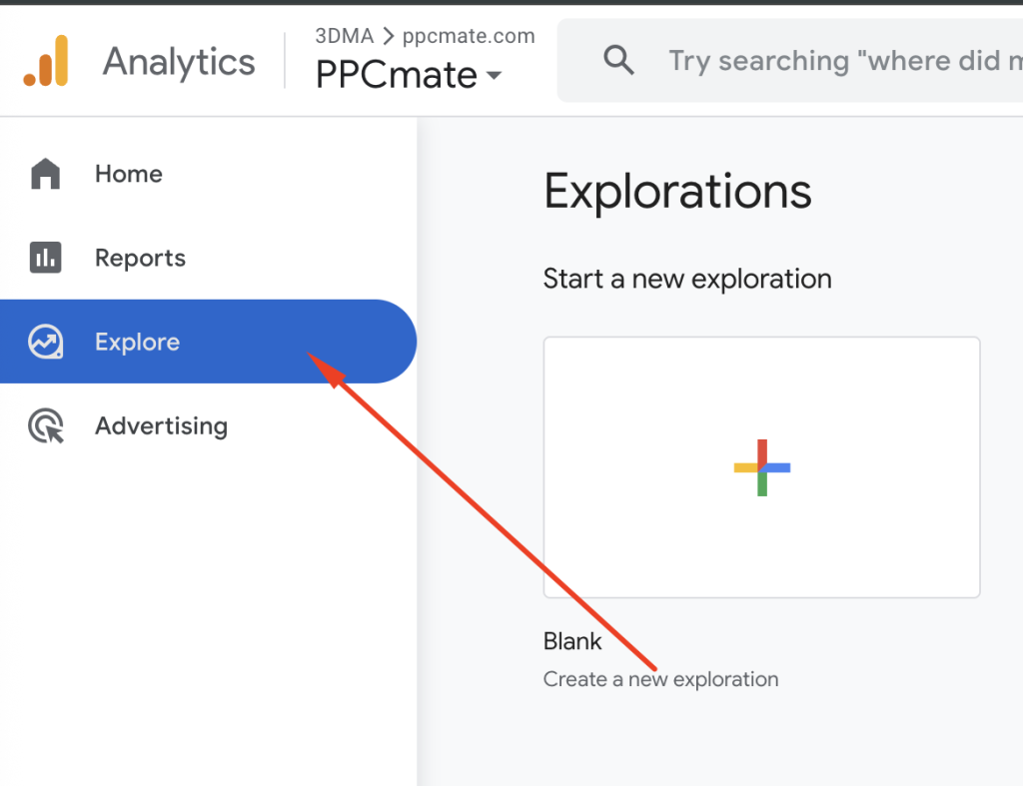Click the 3DMA account breadcrumb
Viewport: 1023px width, 786px height.
point(343,37)
